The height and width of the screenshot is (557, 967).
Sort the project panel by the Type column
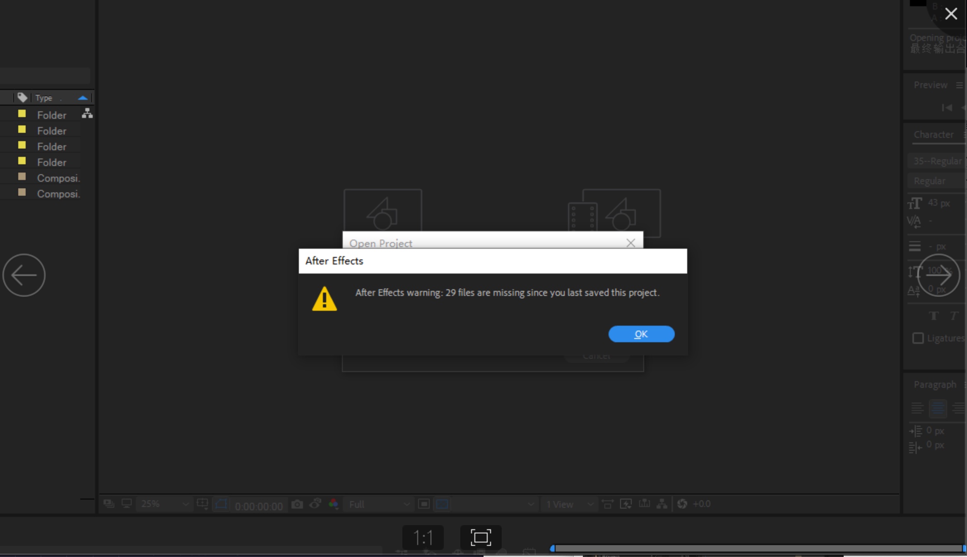(43, 98)
